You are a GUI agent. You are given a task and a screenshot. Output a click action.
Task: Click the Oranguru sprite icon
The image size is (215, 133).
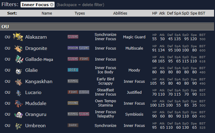tap(19, 115)
